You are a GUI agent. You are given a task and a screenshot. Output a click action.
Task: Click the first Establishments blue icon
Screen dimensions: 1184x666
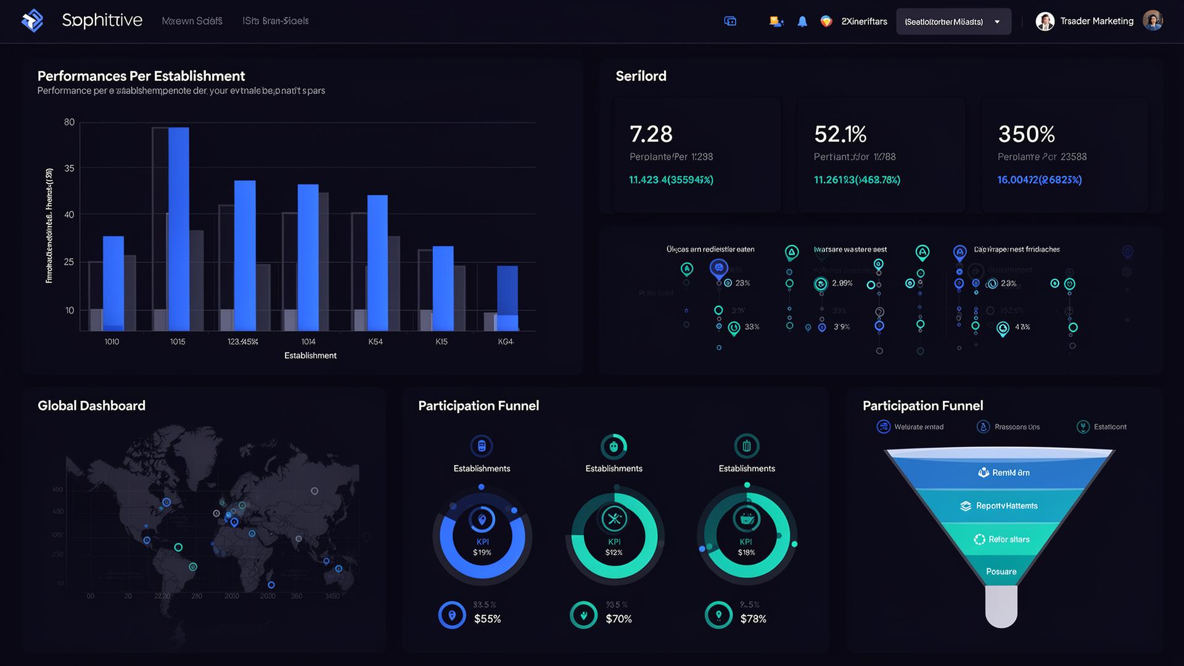pyautogui.click(x=482, y=446)
